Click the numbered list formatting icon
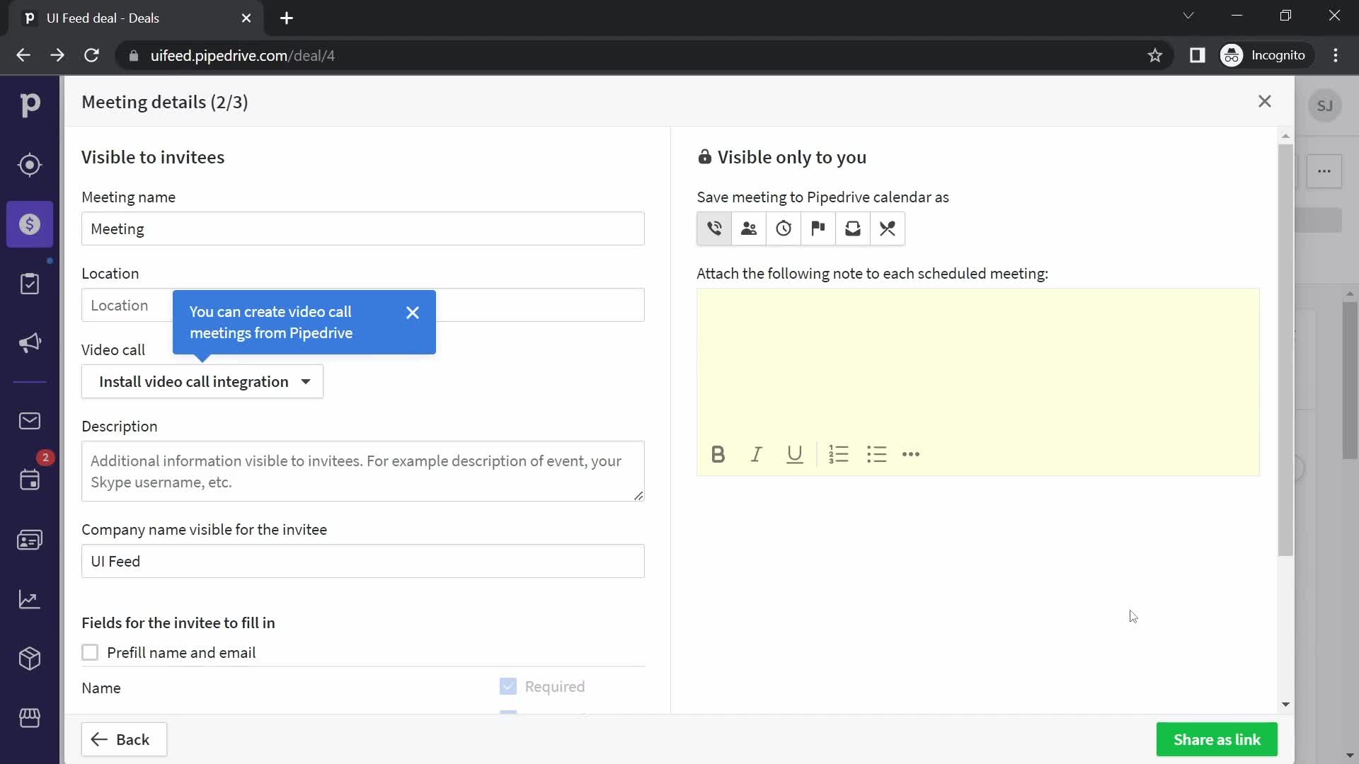 [x=838, y=454]
